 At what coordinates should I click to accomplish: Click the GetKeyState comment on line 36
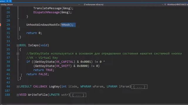(x=104, y=53)
